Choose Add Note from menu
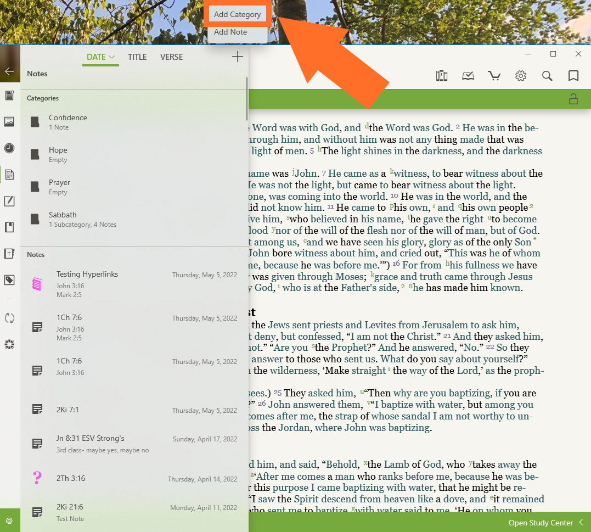591x532 pixels. click(x=230, y=32)
